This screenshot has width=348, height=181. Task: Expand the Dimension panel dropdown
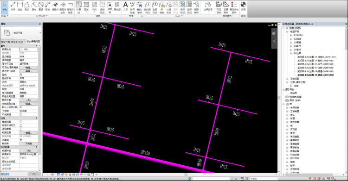pos(42,16)
